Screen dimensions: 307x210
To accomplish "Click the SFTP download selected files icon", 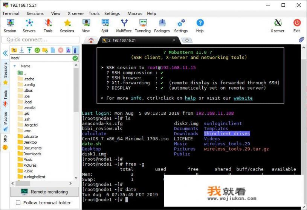I will pos(22,50).
